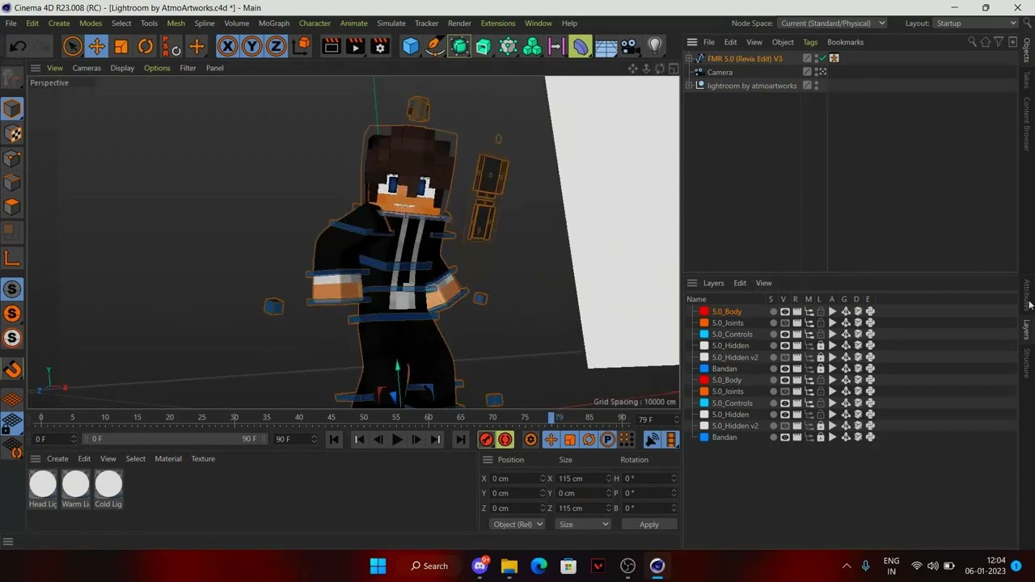Viewport: 1035px width, 582px height.
Task: Open MoGraph menu
Action: coord(273,23)
